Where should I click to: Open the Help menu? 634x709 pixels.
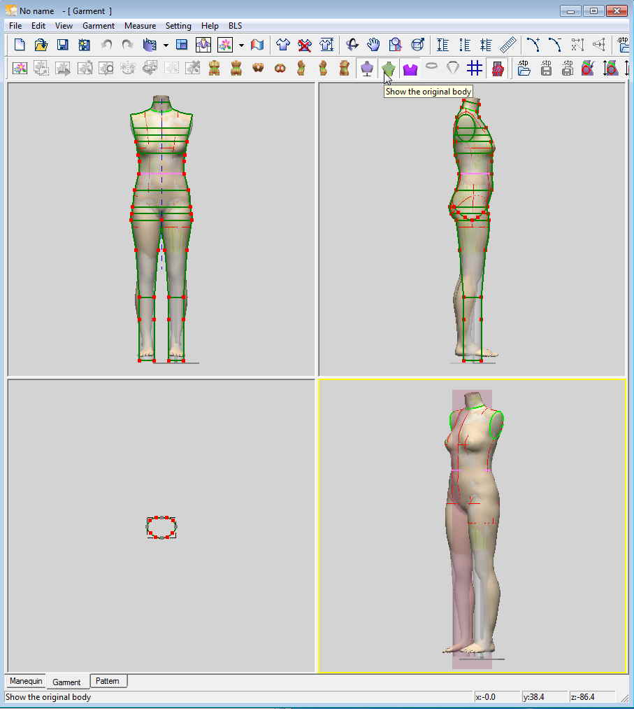(210, 26)
